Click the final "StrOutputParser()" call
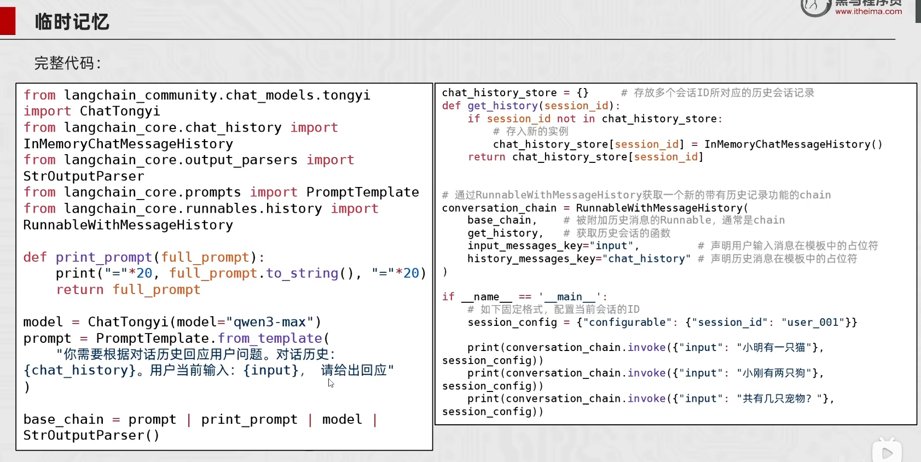This screenshot has width=921, height=462. coord(91,436)
